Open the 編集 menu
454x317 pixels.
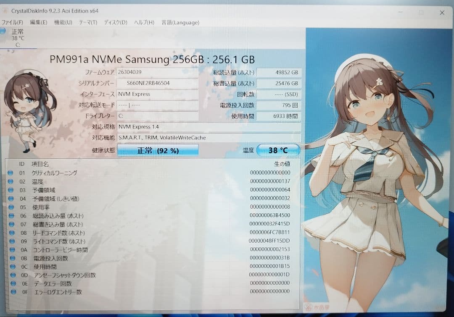point(38,23)
